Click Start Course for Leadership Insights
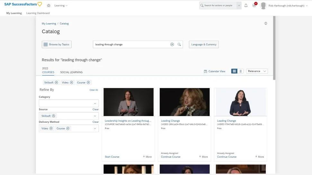 [x=112, y=157]
